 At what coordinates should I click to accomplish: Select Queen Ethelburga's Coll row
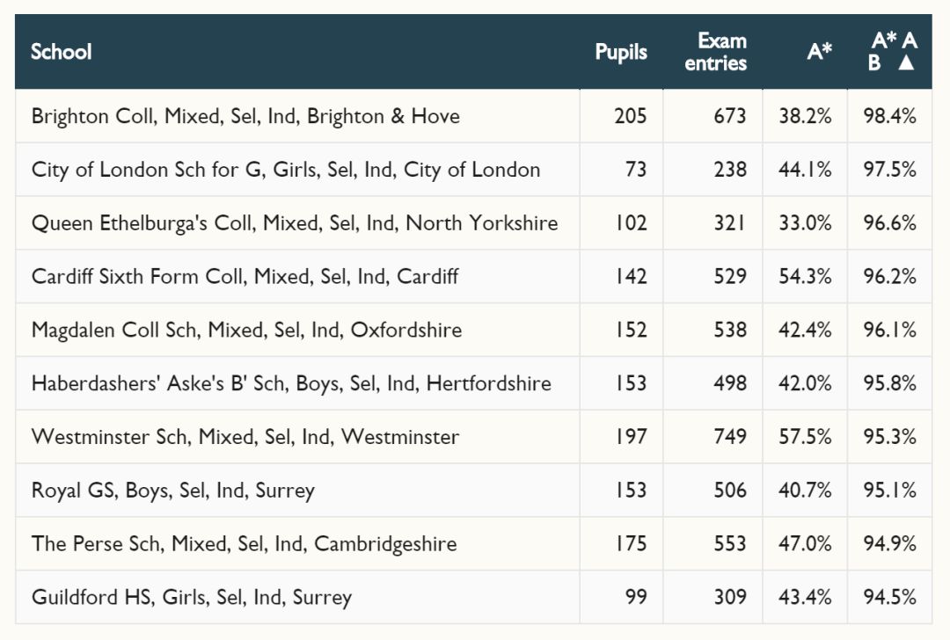tap(295, 223)
